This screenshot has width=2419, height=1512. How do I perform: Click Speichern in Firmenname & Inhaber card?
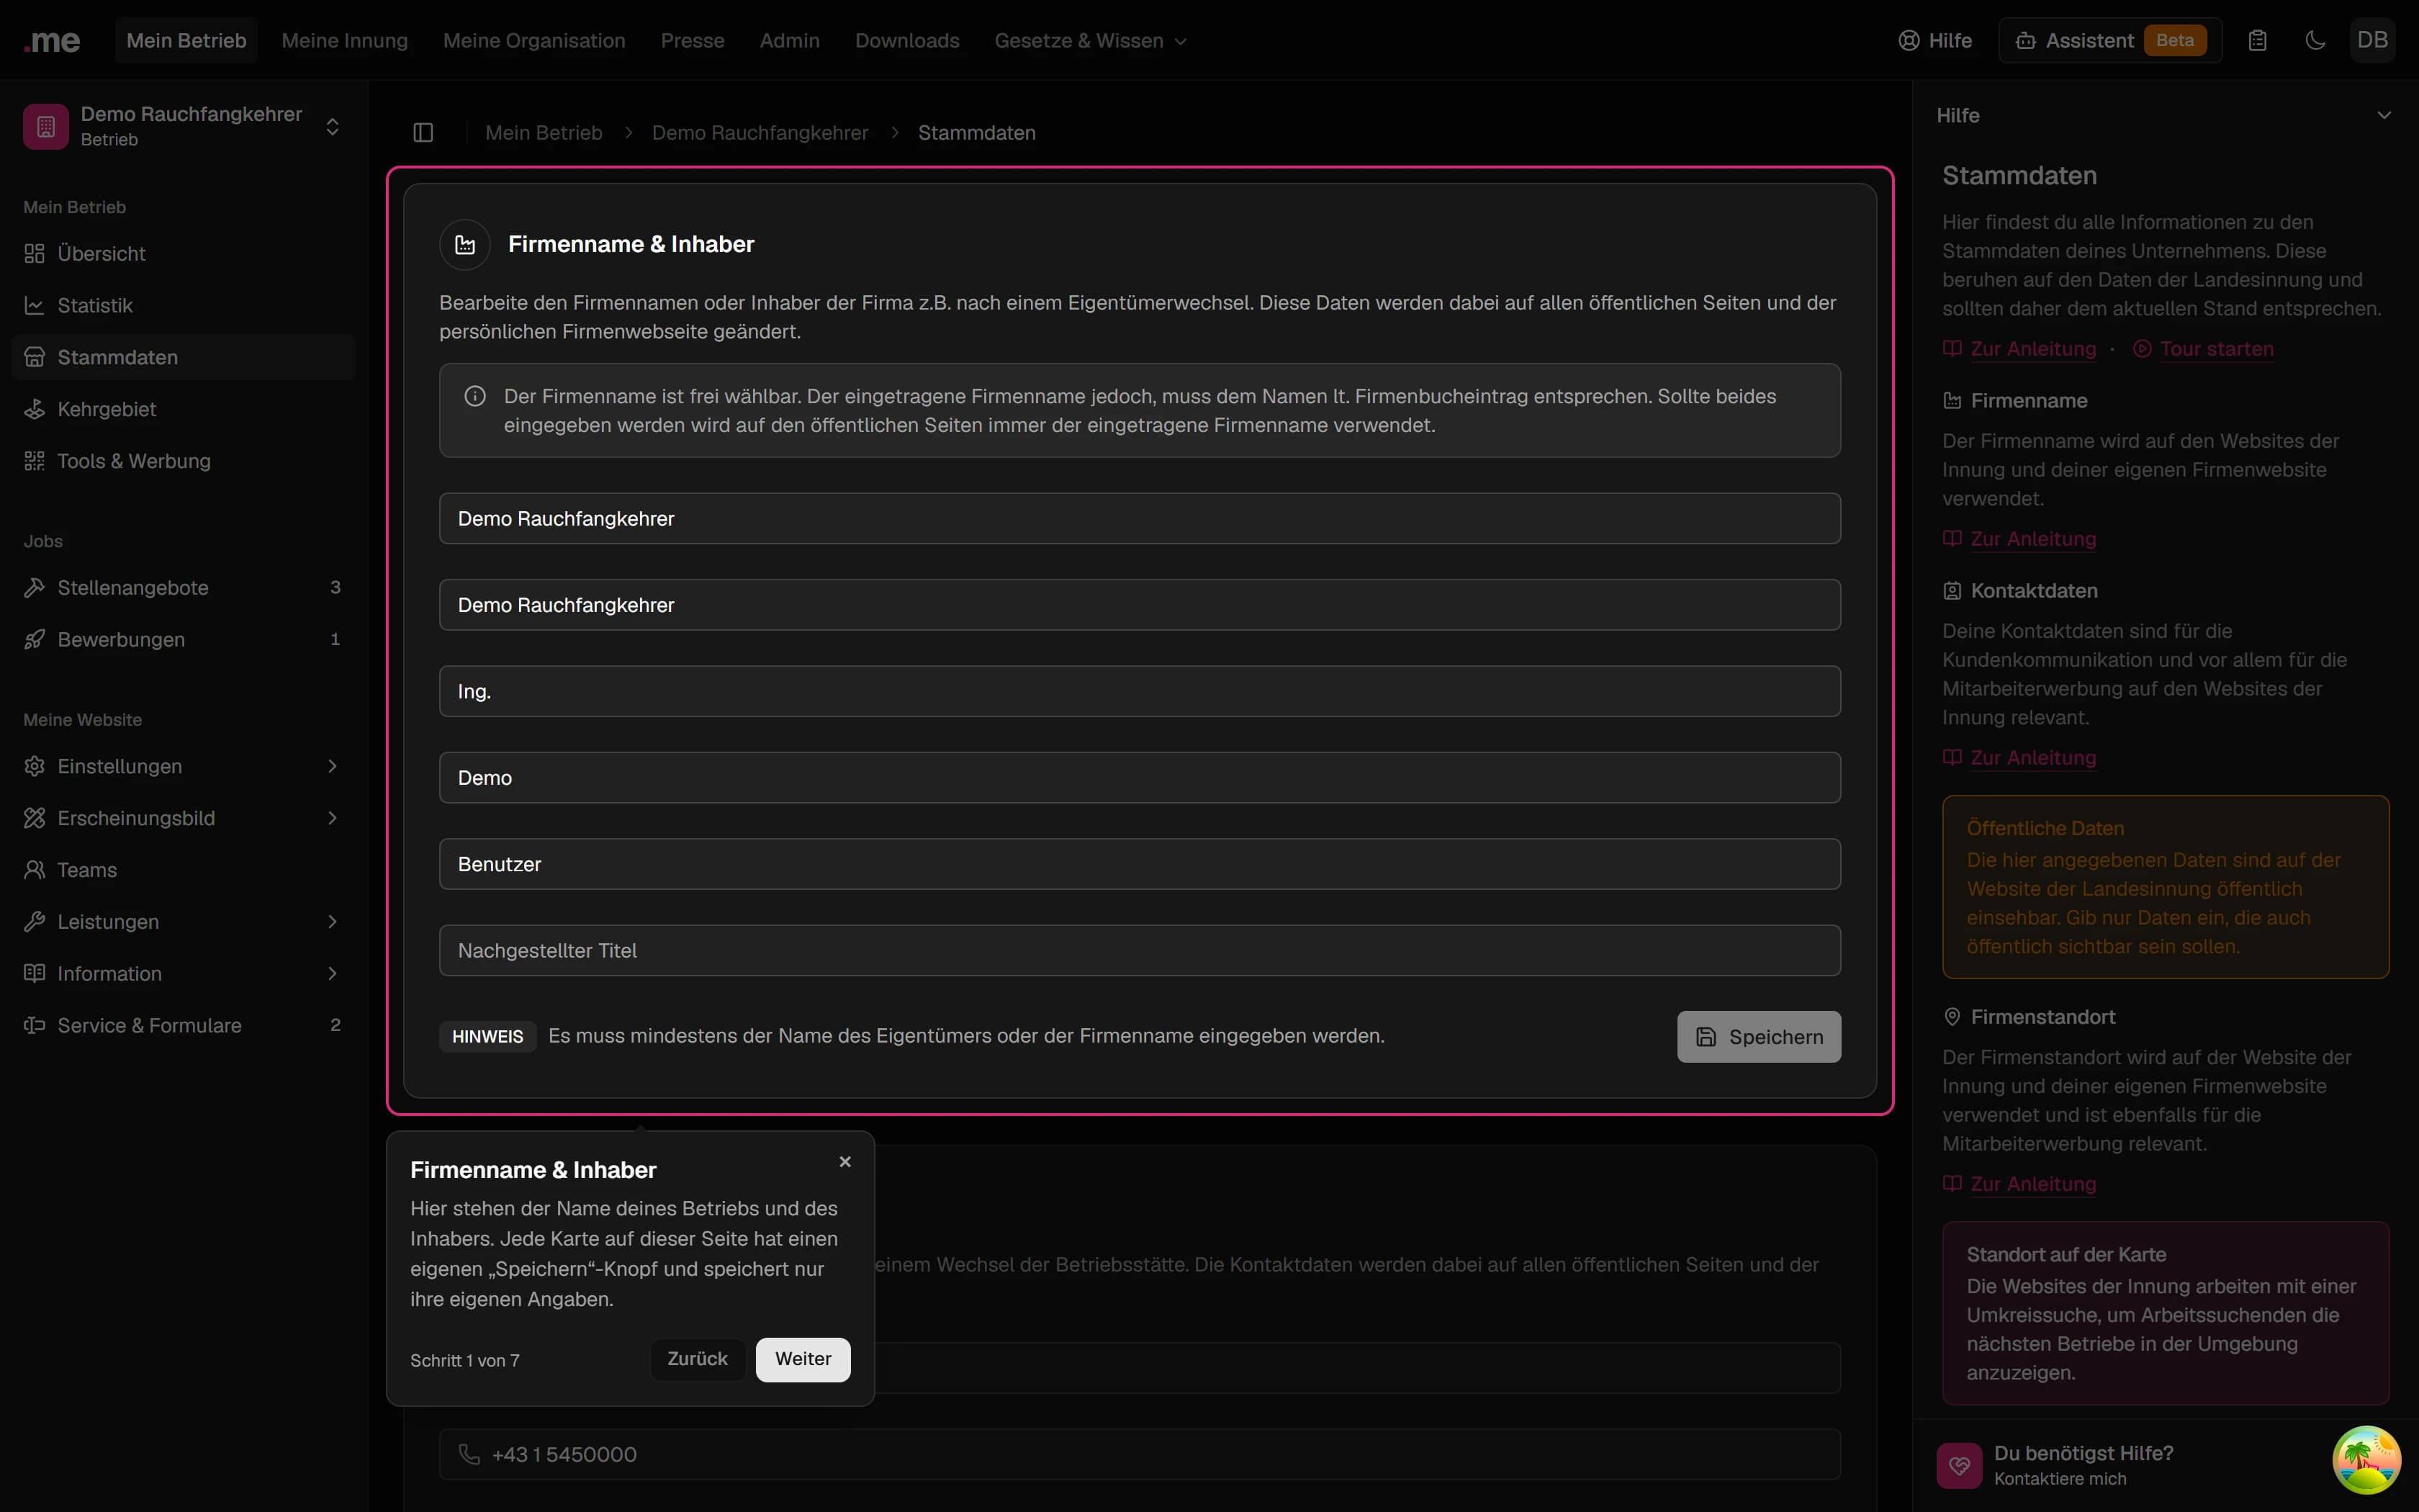[x=1758, y=1037]
